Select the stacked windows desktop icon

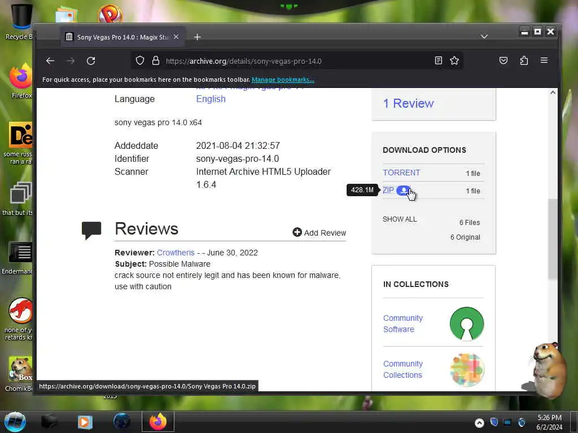[x=19, y=199]
